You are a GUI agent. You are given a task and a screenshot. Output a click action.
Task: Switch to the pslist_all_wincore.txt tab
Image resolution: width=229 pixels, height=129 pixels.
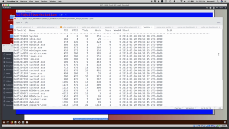(23, 27)
